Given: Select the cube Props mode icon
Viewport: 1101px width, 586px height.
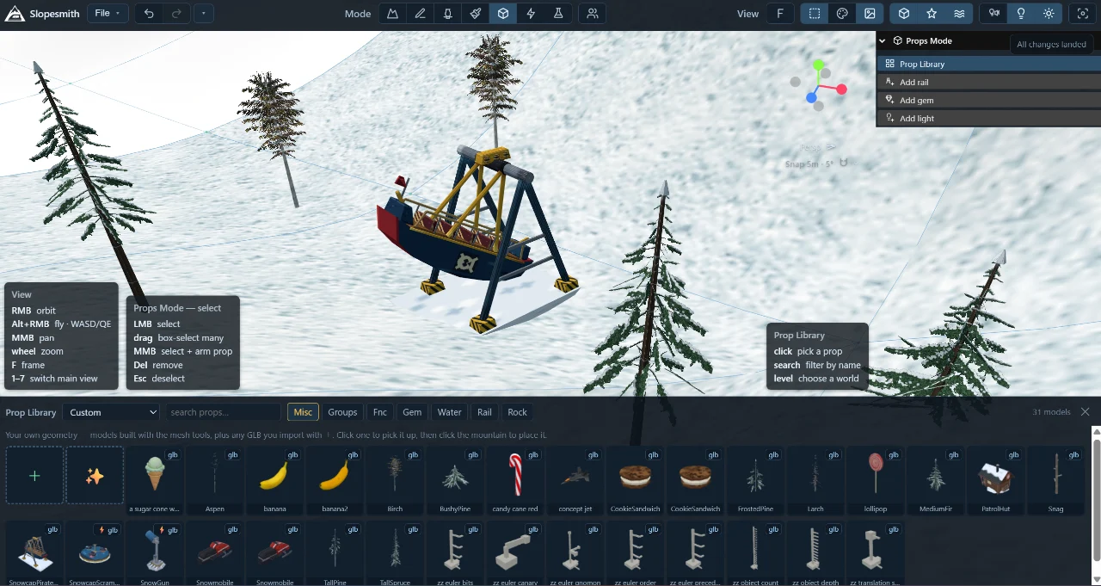Looking at the screenshot, I should [503, 14].
